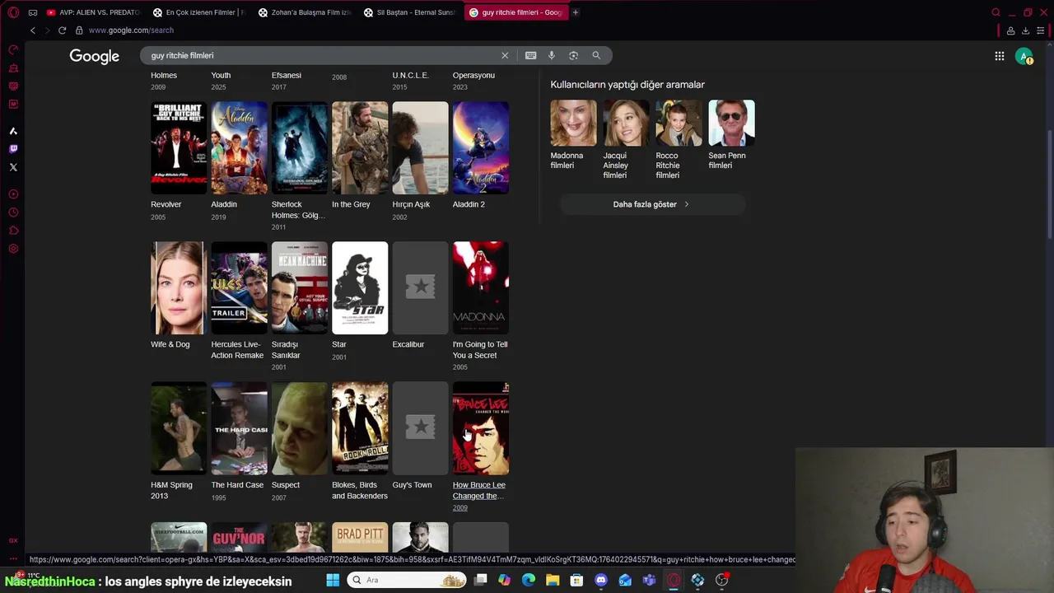Select the In the Grey poster
The height and width of the screenshot is (593, 1054).
[x=360, y=148]
